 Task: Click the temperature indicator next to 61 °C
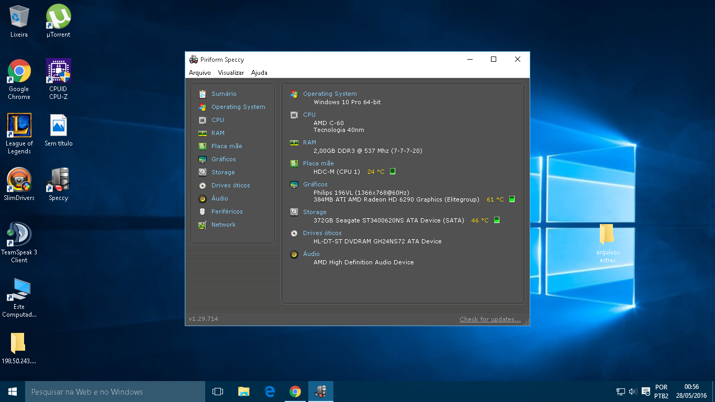[512, 199]
